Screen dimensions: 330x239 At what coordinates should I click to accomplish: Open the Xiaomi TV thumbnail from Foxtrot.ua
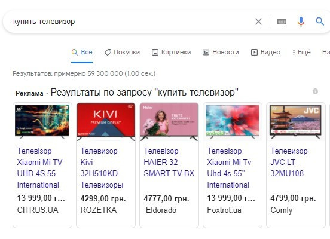233,122
